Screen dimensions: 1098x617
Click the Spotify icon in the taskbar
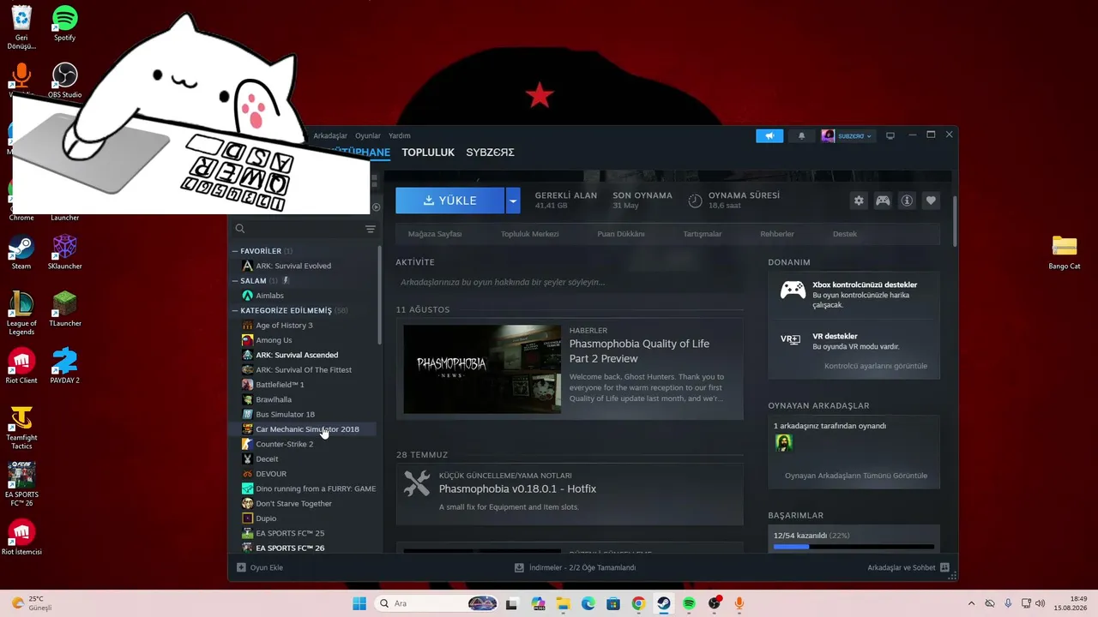(689, 603)
